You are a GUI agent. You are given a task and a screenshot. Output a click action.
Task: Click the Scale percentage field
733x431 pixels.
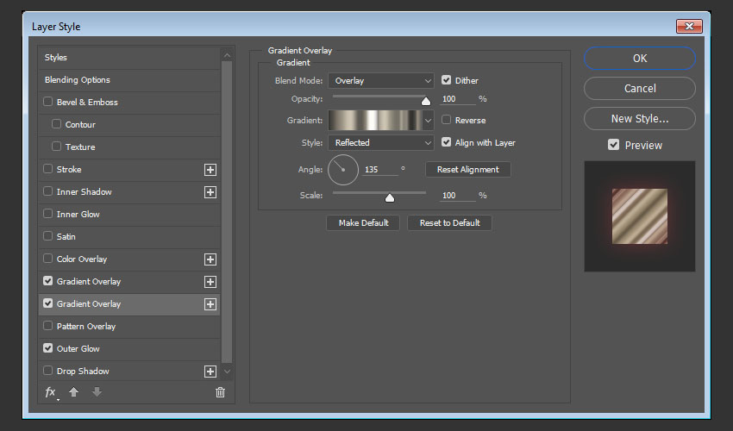[x=458, y=196]
